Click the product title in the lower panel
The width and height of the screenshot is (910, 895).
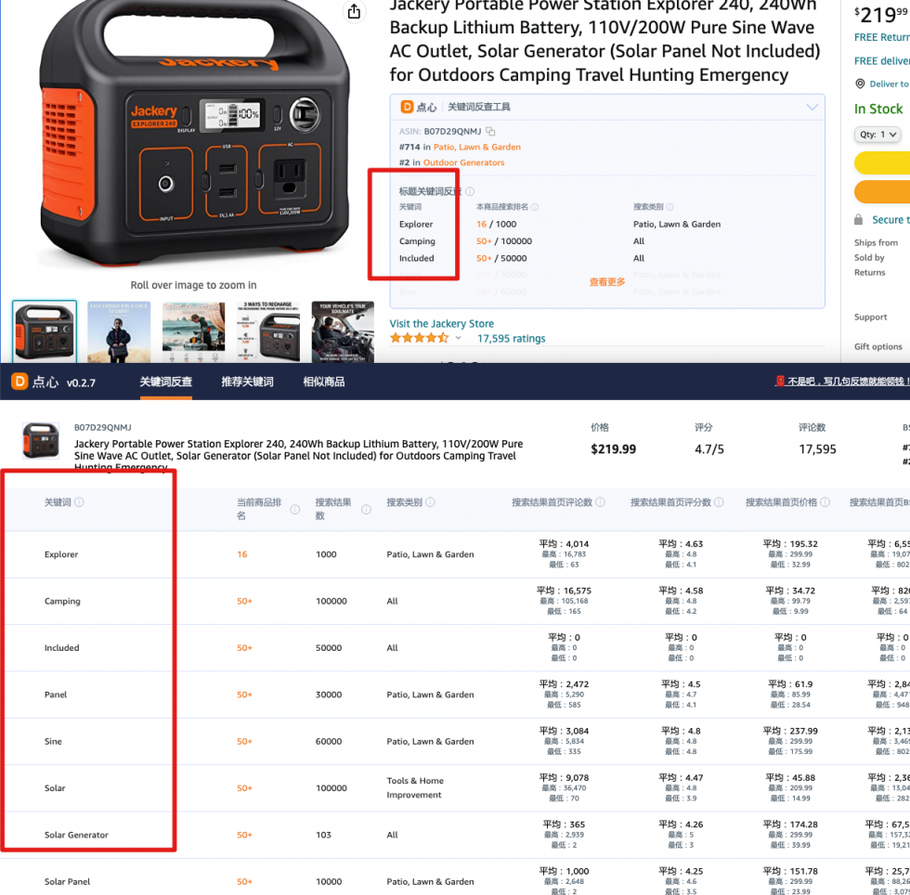[x=298, y=456]
